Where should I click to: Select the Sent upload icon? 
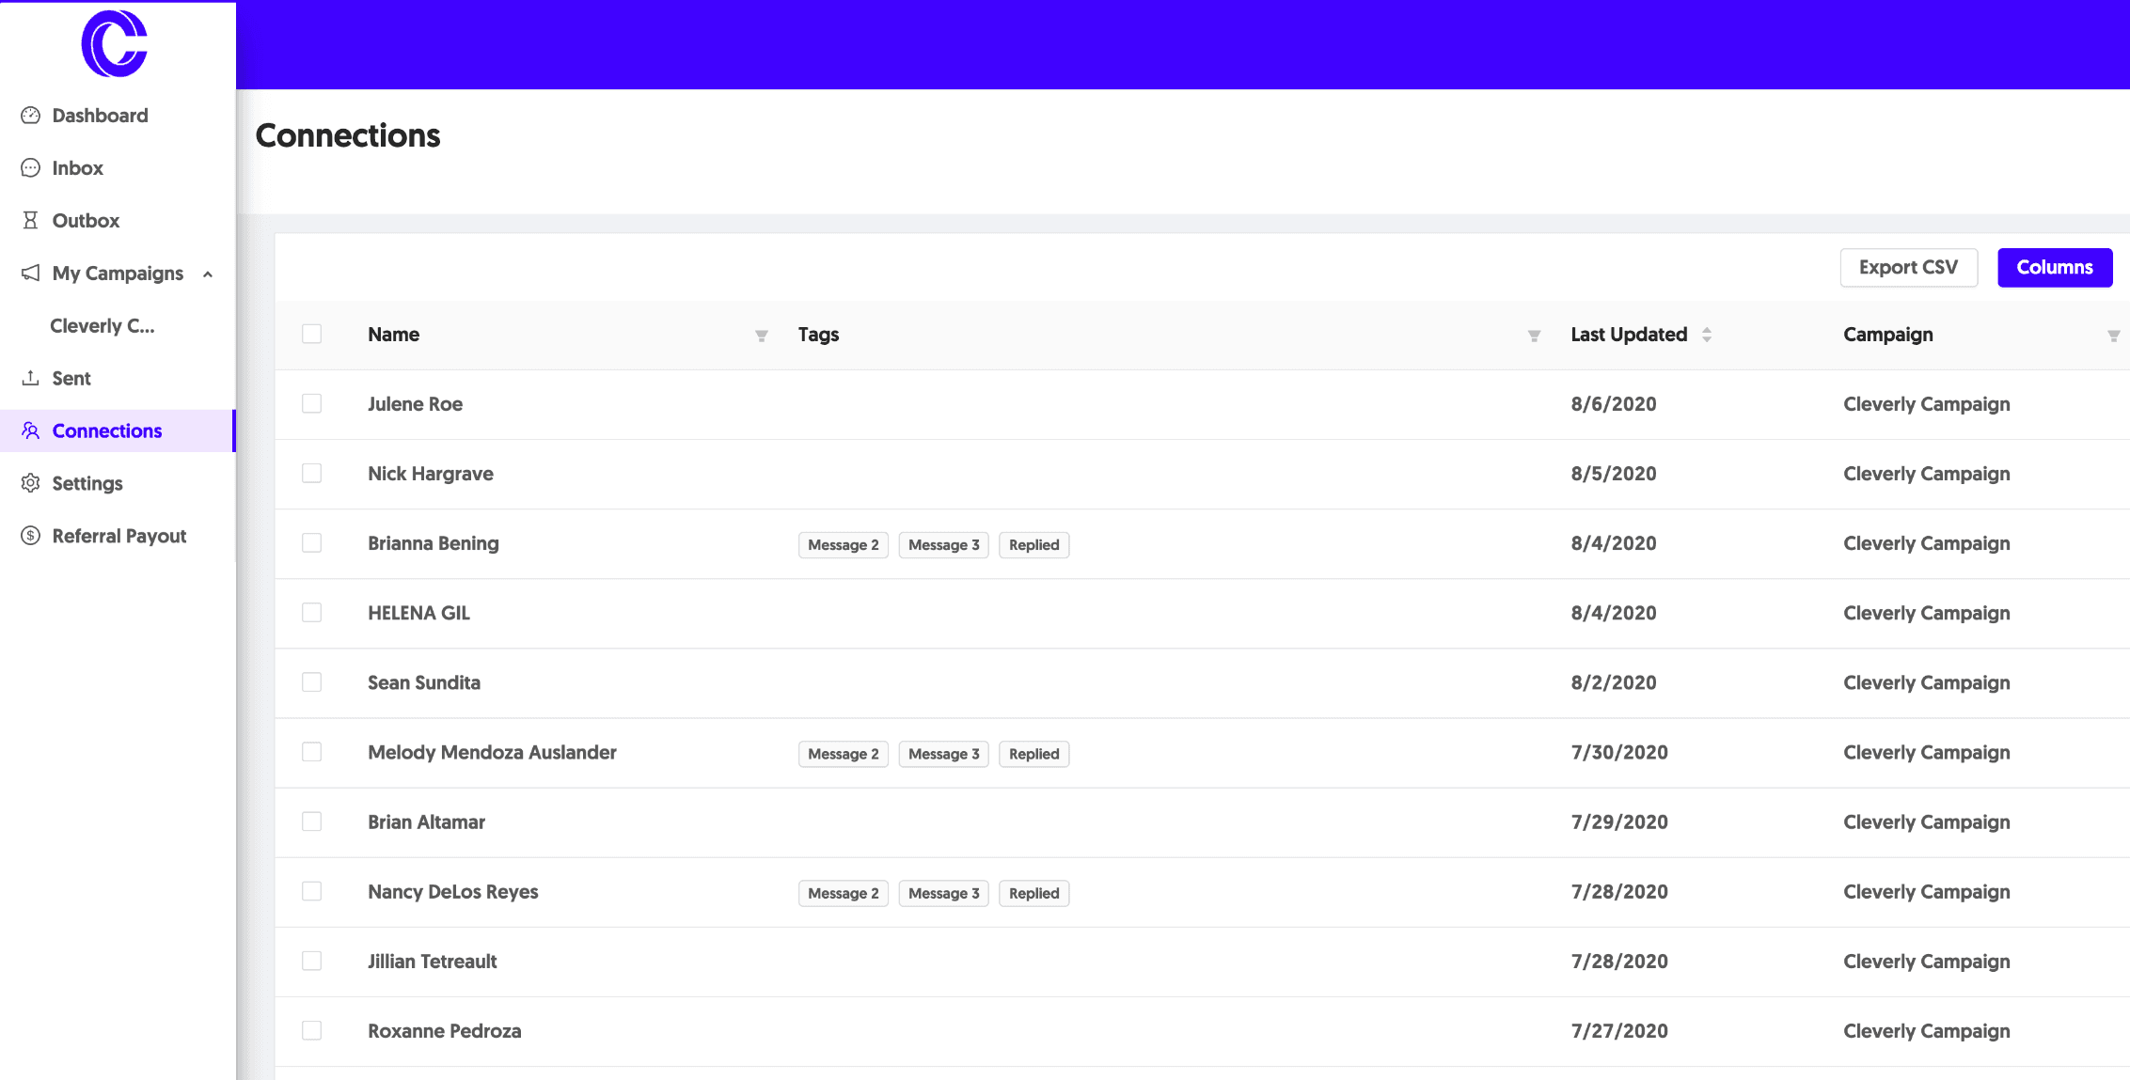[x=30, y=378]
